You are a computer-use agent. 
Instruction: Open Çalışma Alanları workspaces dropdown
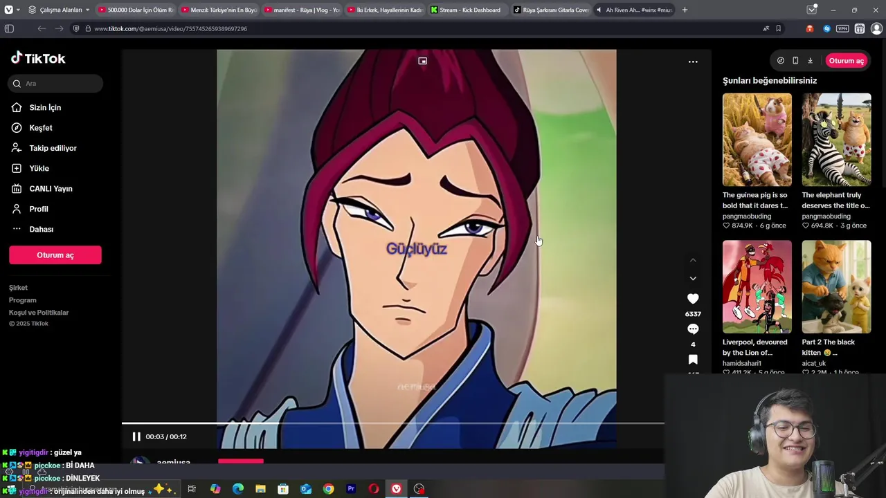(x=59, y=10)
